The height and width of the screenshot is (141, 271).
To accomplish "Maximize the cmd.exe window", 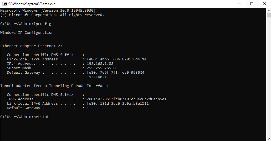I will (252, 4).
